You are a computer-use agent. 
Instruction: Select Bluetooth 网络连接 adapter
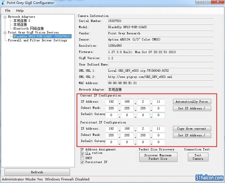(x=29, y=28)
